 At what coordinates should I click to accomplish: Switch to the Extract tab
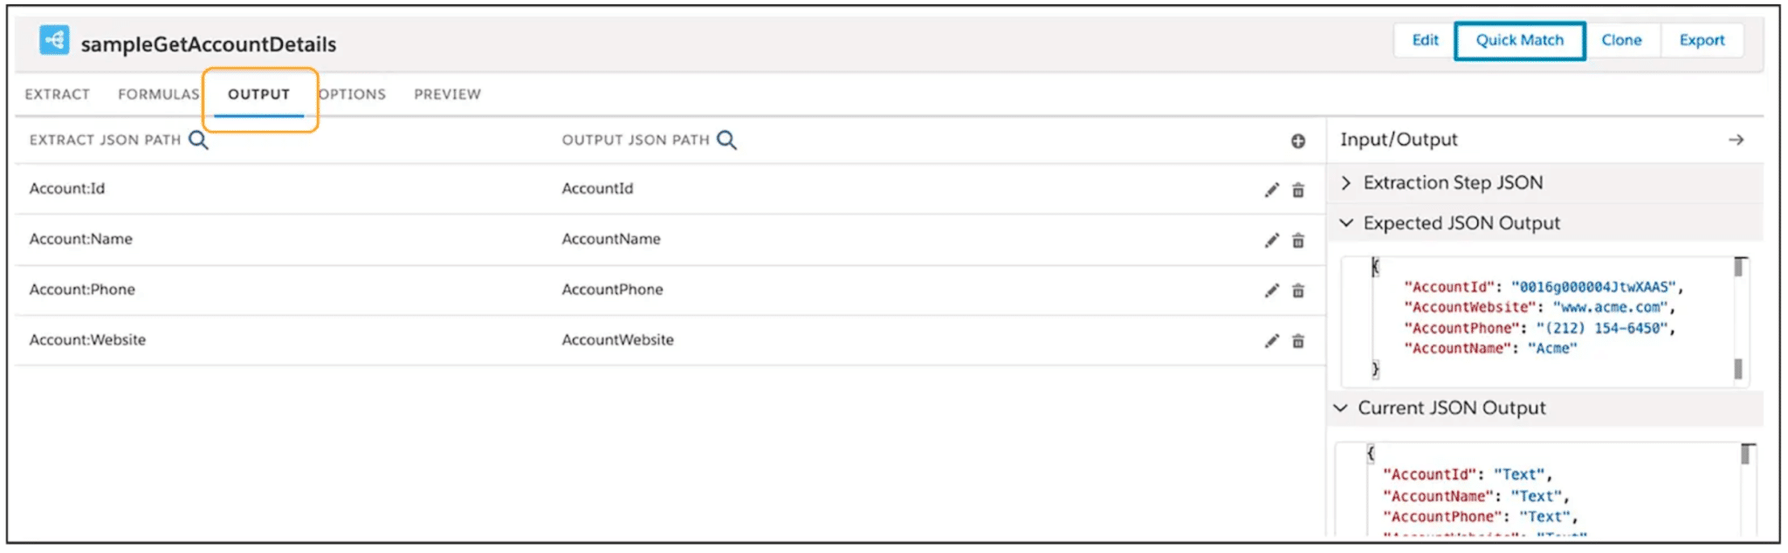point(58,94)
